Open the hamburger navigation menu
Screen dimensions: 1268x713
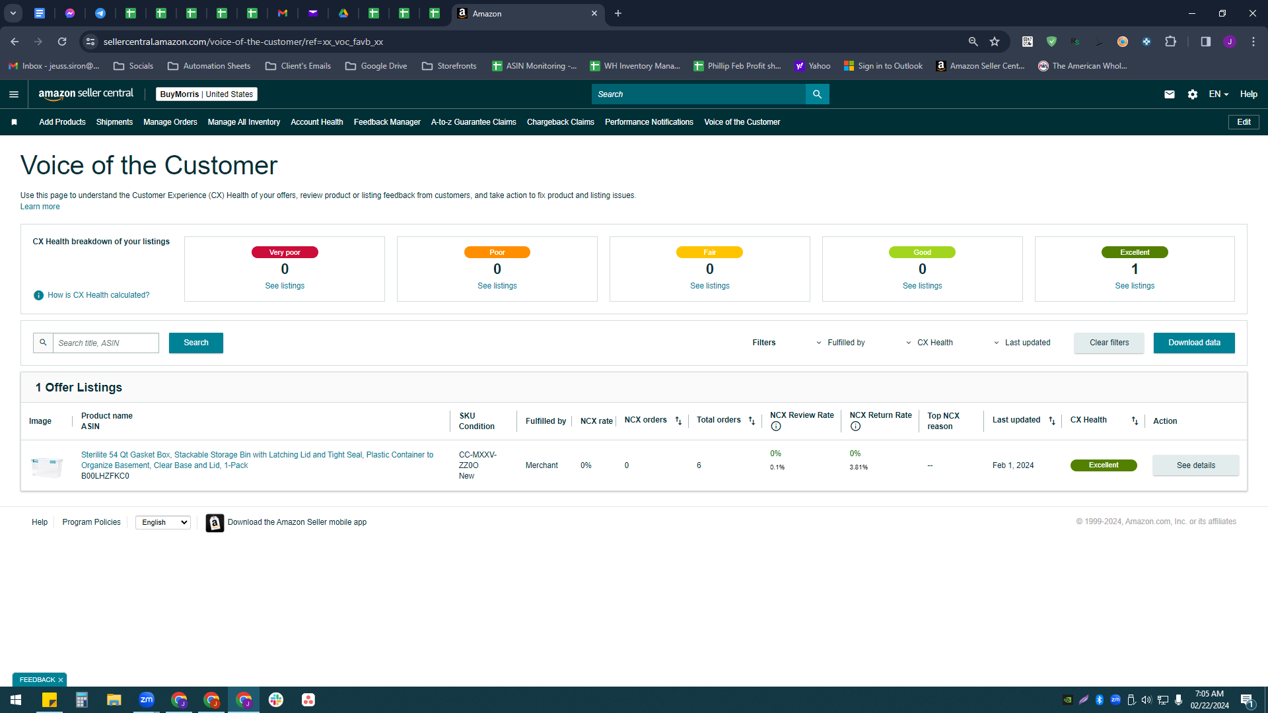point(13,94)
